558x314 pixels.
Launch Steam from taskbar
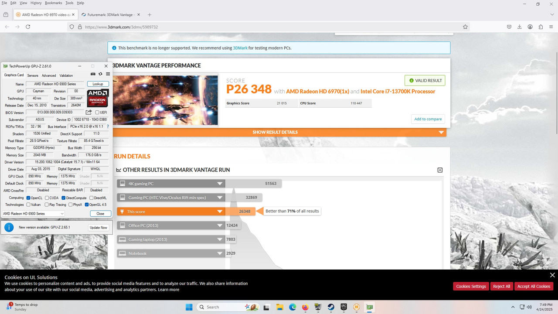(x=331, y=307)
